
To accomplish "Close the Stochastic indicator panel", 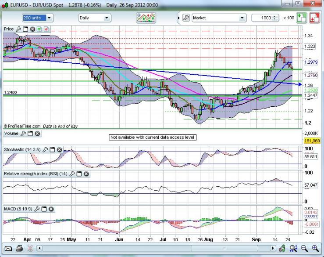I will pos(59,149).
